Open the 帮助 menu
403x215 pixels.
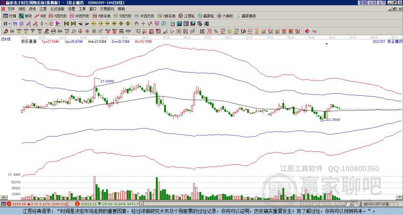point(121,9)
